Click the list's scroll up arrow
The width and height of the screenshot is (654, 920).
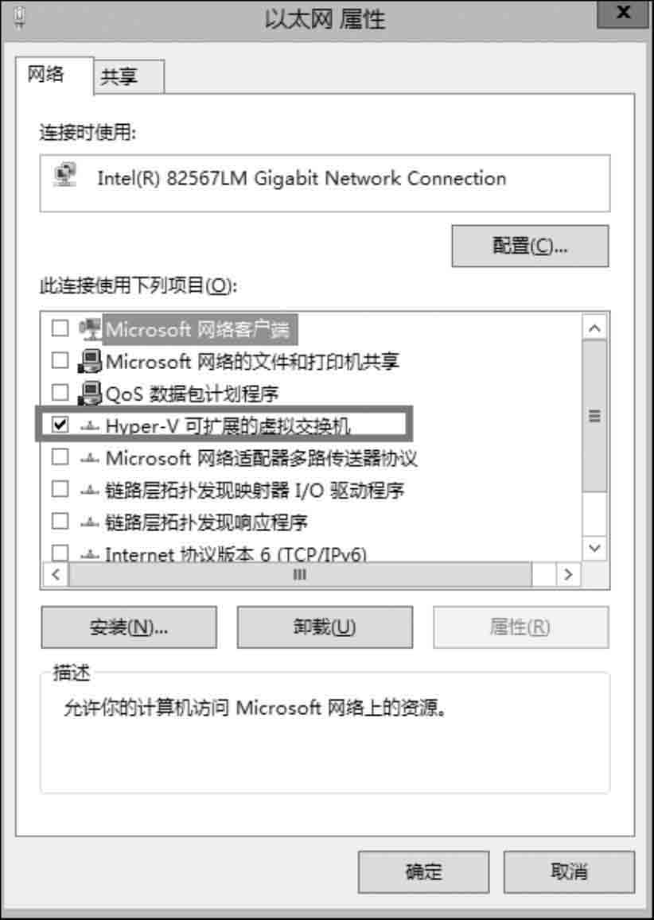tap(594, 328)
